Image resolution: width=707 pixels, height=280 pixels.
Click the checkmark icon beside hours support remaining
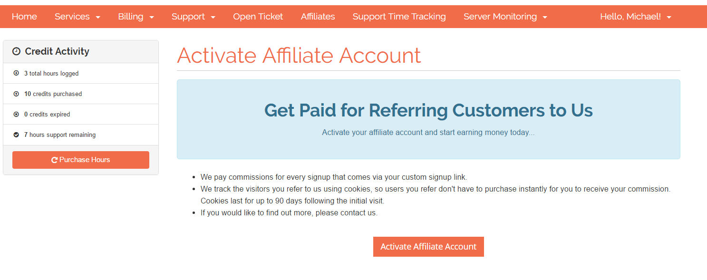coord(16,135)
